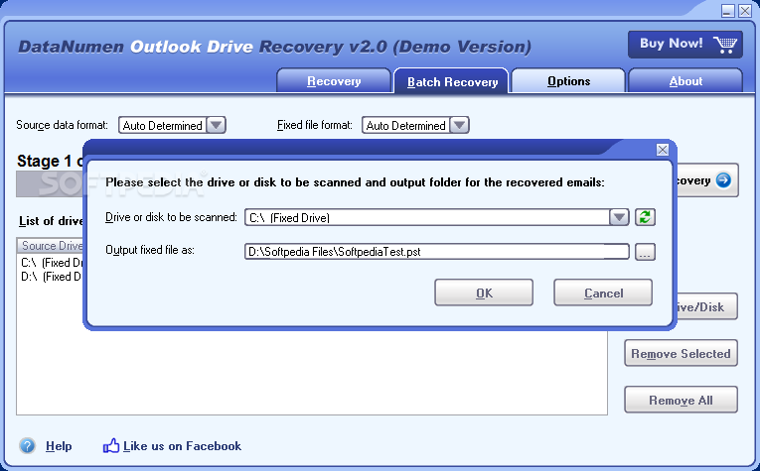Select the C:\ (Fixed Drive) list row
Screen dimensions: 760x471
(x=51, y=263)
